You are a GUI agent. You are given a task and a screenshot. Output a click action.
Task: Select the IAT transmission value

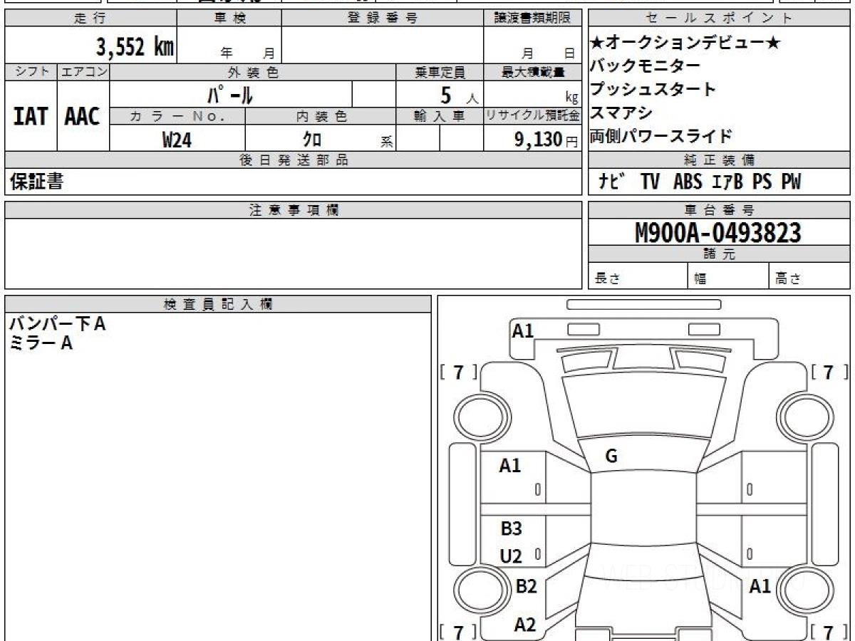point(31,116)
